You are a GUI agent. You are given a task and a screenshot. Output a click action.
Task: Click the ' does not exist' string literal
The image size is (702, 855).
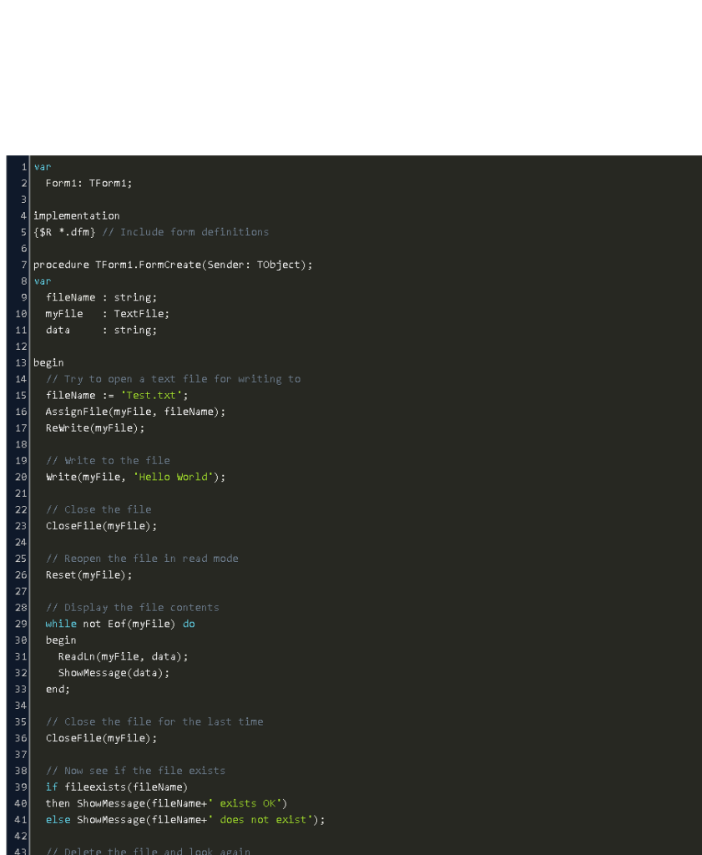[x=260, y=820]
